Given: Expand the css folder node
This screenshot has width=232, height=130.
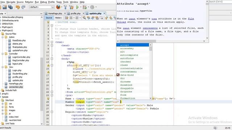Looking at the screenshot, I should (x=3, y=104).
